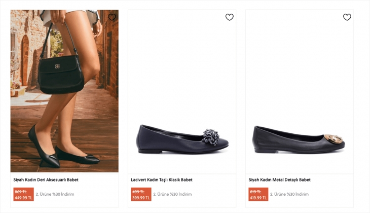Click the strikethrough 819 TL price

[255, 192]
